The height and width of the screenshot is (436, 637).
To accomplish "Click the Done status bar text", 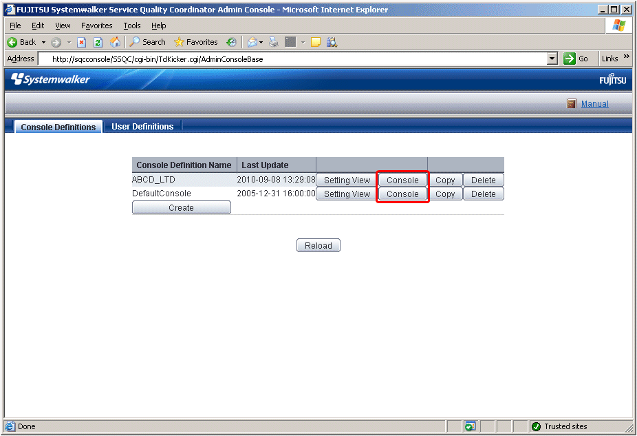I will pos(27,426).
